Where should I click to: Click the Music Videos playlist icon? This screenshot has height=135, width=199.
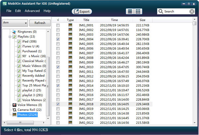[19, 66]
